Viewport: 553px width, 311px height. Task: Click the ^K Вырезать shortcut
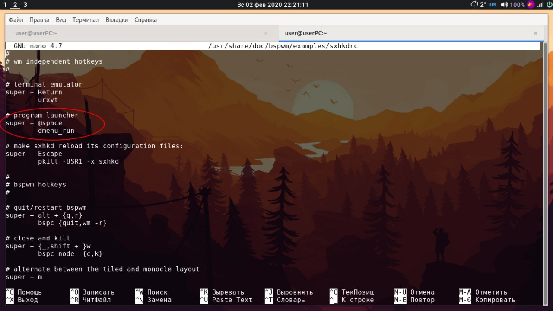[222, 292]
